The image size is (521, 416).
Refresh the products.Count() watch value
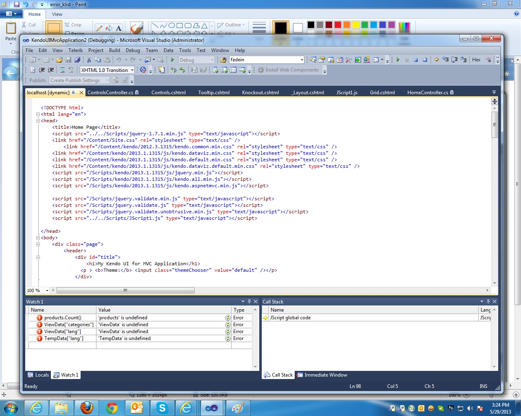[228, 318]
